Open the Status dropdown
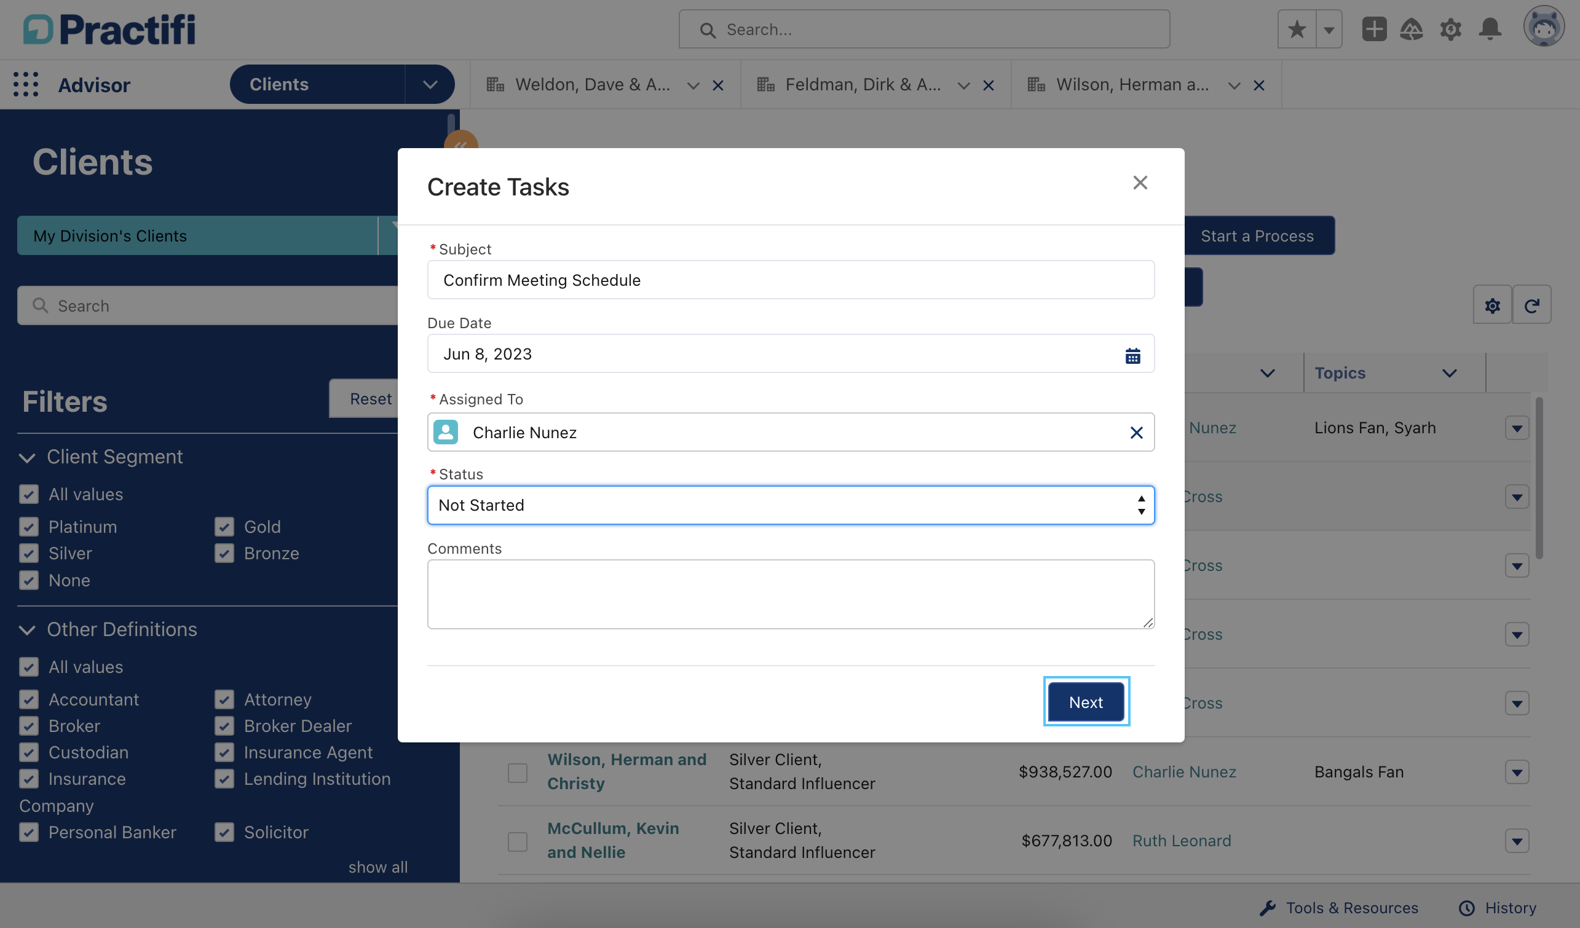The height and width of the screenshot is (928, 1580). click(791, 505)
